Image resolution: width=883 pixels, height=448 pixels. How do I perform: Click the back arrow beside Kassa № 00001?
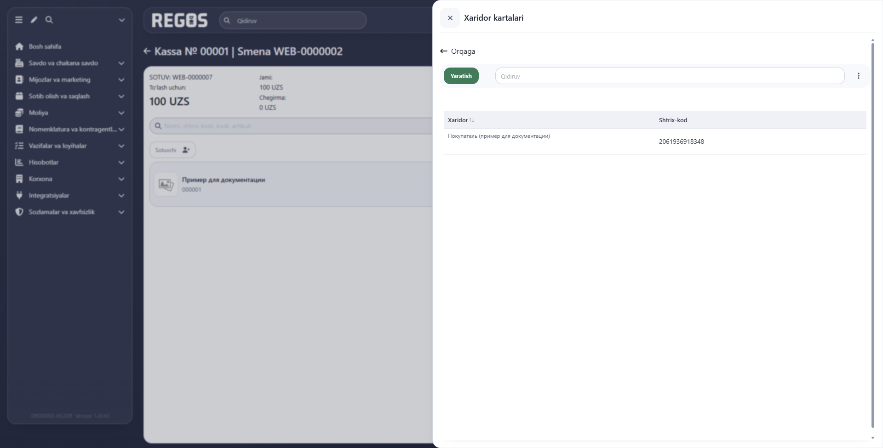point(147,51)
